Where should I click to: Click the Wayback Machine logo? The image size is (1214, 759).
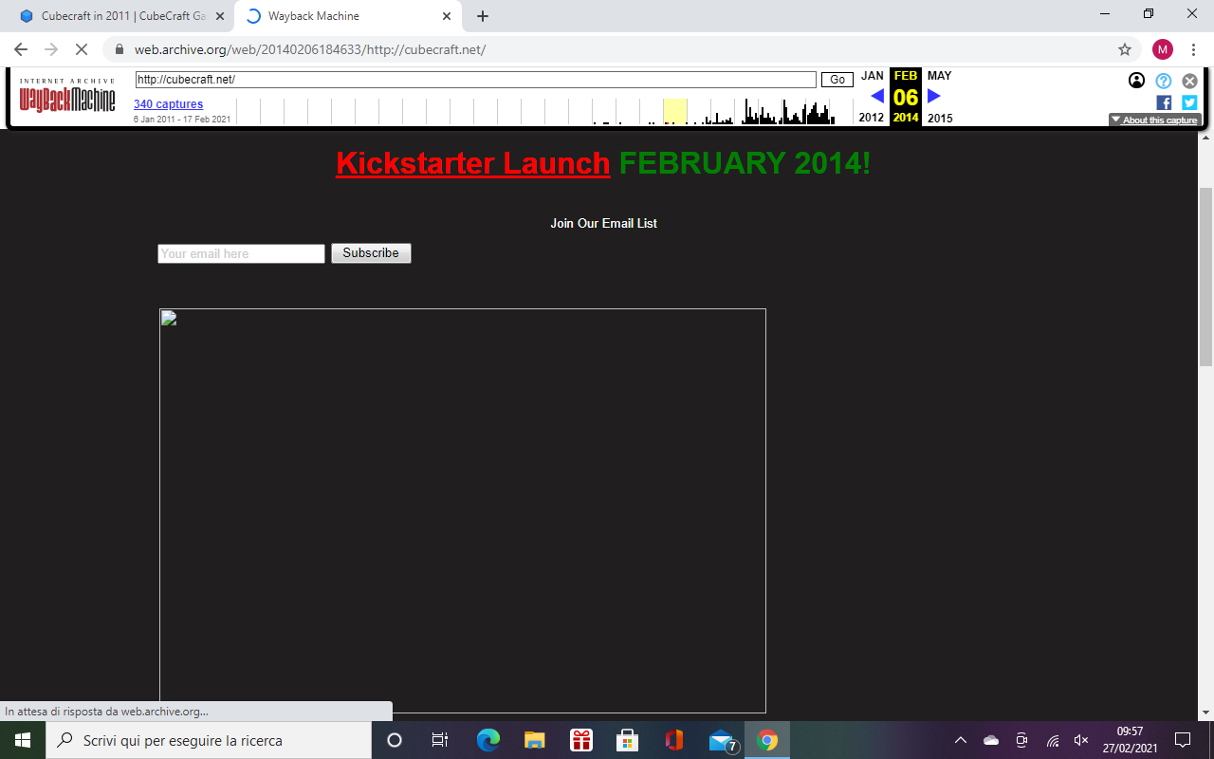click(67, 96)
